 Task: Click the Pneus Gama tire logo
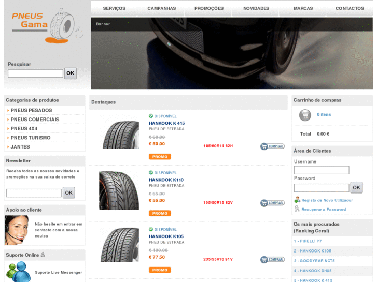click(47, 26)
